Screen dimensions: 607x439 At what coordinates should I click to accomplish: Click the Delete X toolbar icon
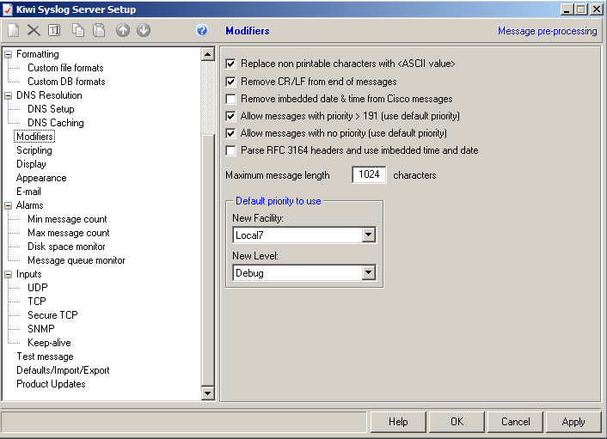[x=34, y=30]
